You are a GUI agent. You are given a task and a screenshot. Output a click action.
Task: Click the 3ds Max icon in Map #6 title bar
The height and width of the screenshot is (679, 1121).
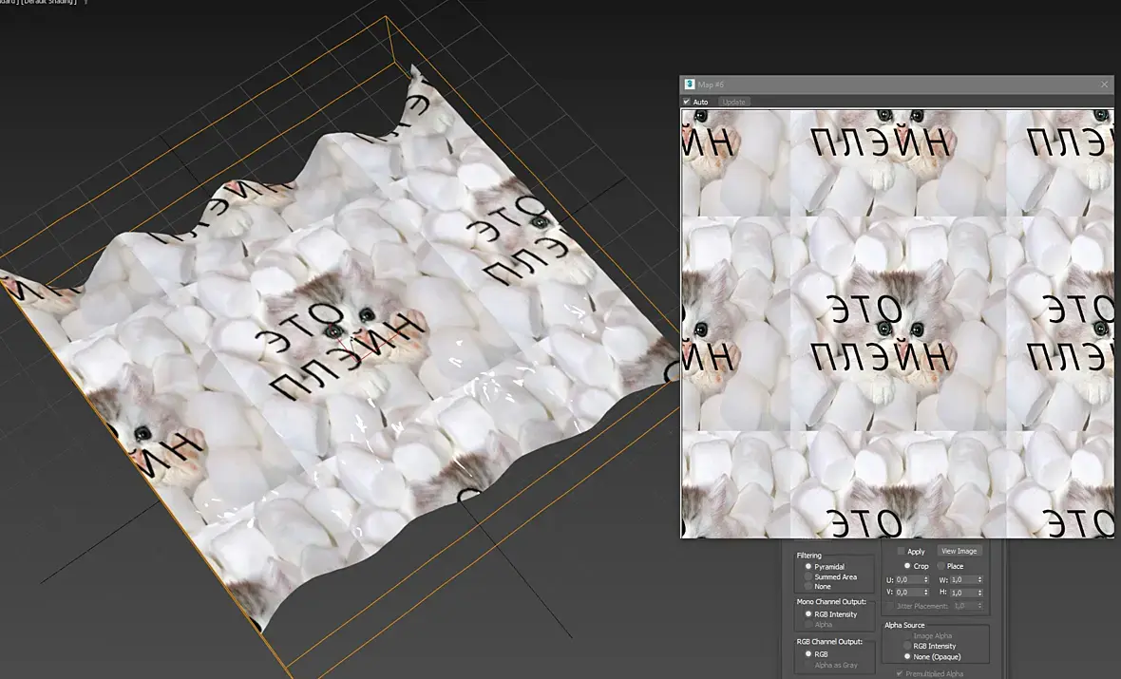tap(690, 85)
